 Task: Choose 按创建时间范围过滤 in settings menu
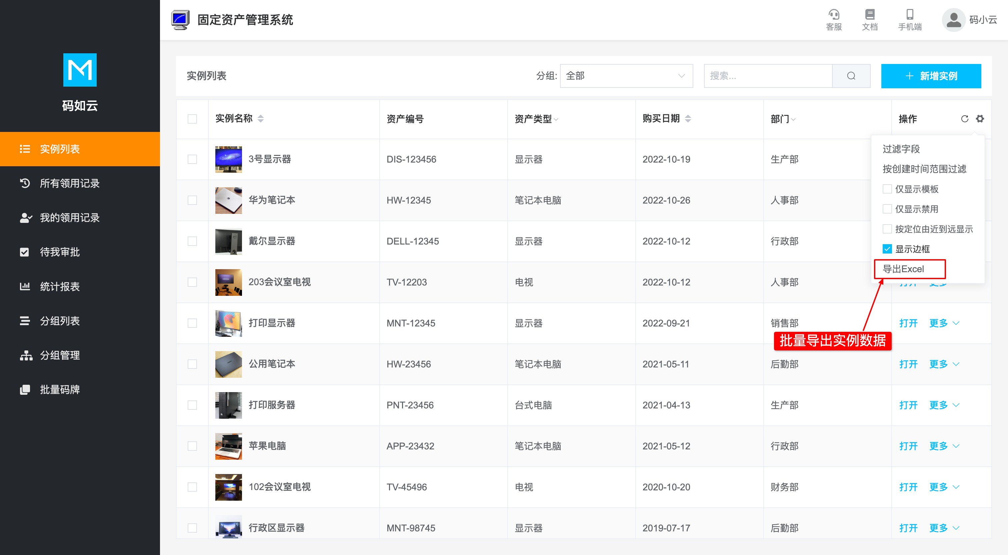pos(924,169)
